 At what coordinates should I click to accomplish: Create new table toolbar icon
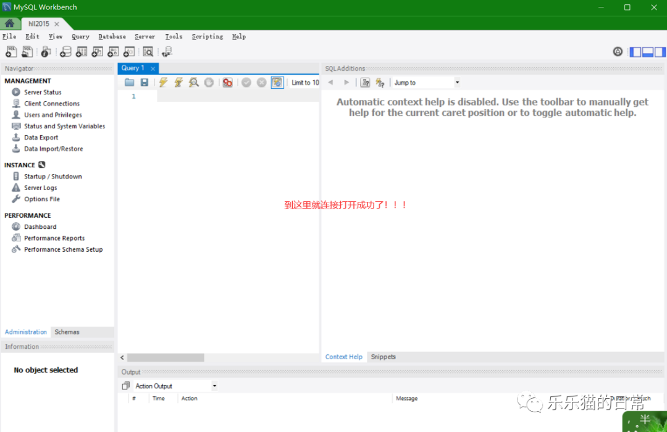coord(82,52)
